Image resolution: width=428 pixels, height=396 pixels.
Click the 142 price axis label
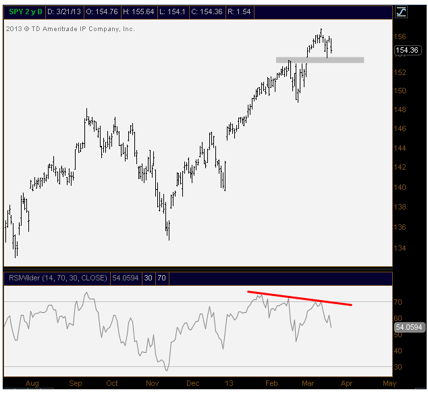pyautogui.click(x=400, y=167)
